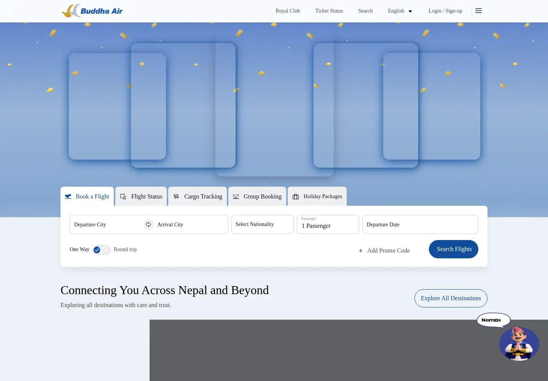Click the Search link in header
This screenshot has width=548, height=381.
[x=365, y=11]
